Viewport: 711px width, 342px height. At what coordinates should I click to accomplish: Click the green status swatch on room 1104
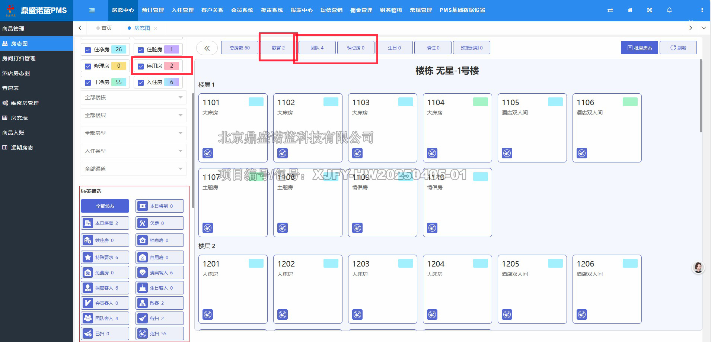point(480,102)
